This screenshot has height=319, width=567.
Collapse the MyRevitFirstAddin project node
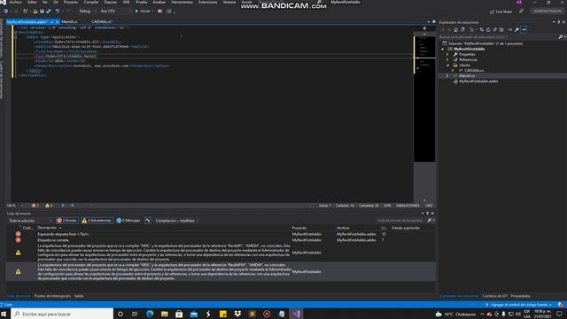pos(443,49)
